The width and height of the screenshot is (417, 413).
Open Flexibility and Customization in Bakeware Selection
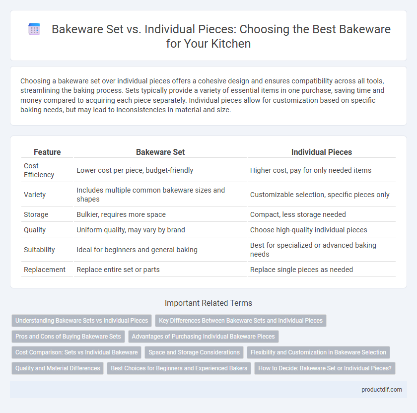coord(318,352)
